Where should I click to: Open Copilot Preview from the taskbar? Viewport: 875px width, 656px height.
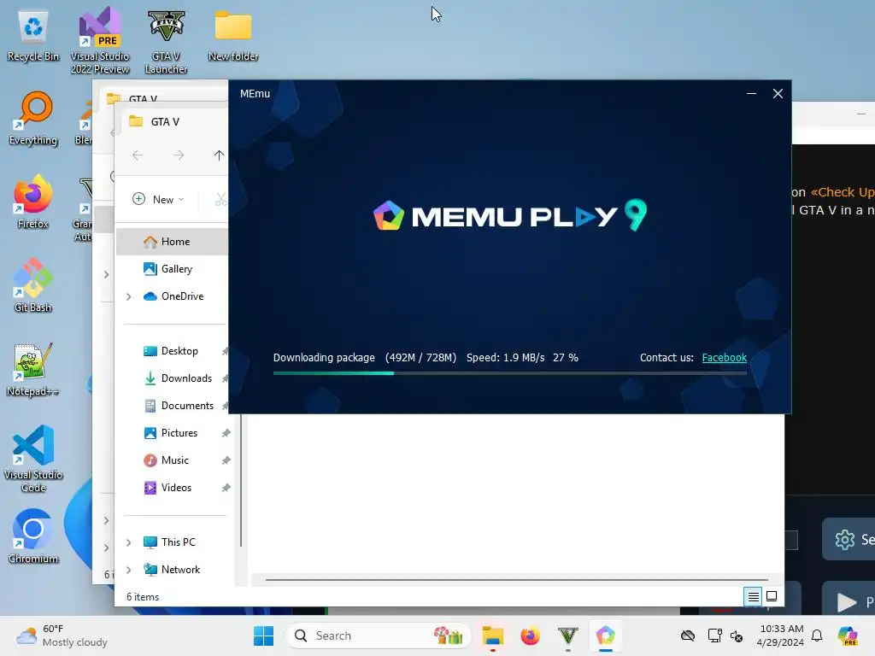pyautogui.click(x=848, y=635)
